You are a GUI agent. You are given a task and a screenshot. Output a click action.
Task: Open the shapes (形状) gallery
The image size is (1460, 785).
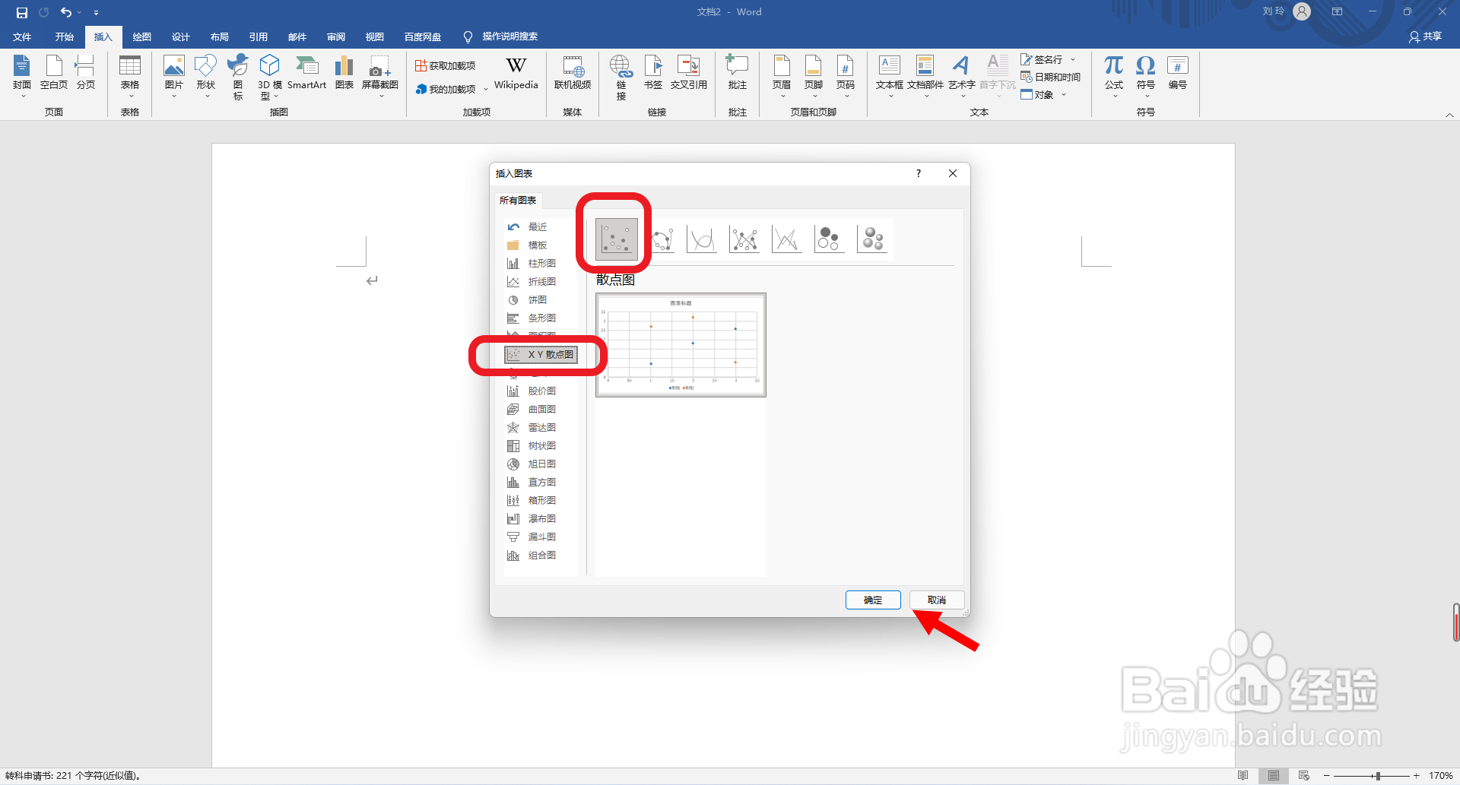click(x=206, y=76)
